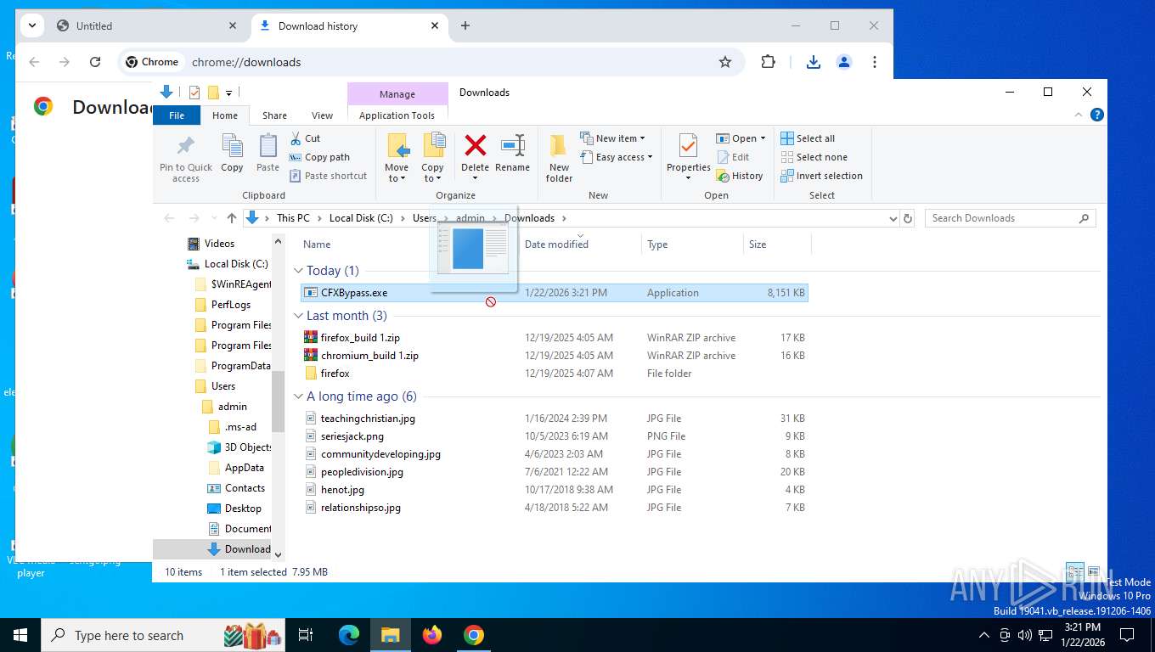Screen dimensions: 1155x652
Task: Go up one folder level arrow
Action: pos(232,218)
